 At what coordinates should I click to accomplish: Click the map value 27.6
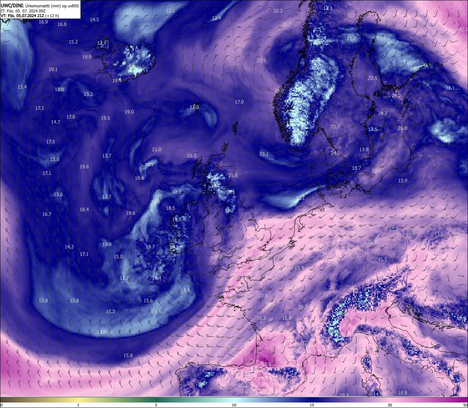tap(376, 171)
